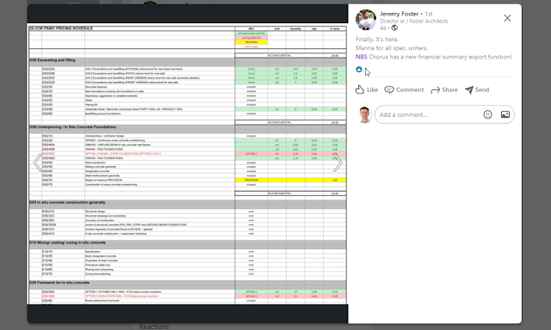Click 'Director at J Foster Architects' text
The height and width of the screenshot is (330, 551).
point(414,21)
